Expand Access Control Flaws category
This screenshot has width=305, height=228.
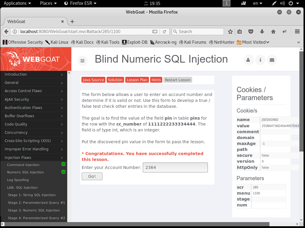pos(34,91)
